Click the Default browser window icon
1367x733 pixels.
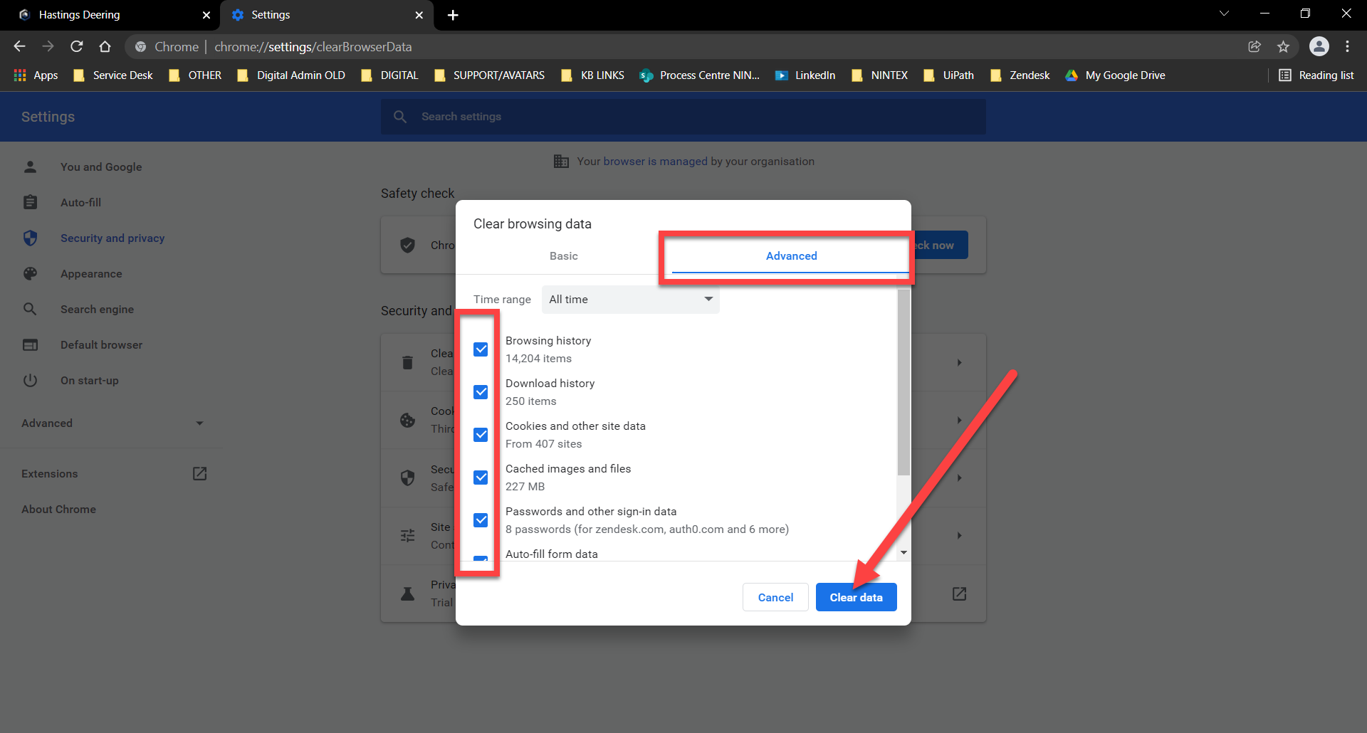click(x=30, y=344)
